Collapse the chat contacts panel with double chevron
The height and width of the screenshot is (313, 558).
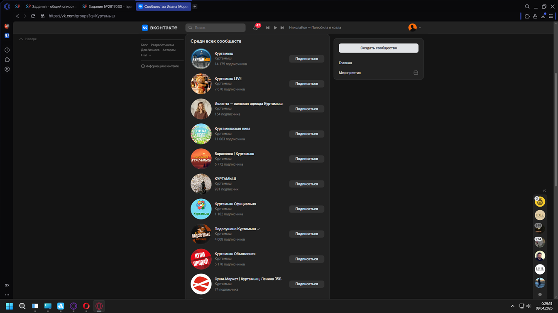coord(544,191)
